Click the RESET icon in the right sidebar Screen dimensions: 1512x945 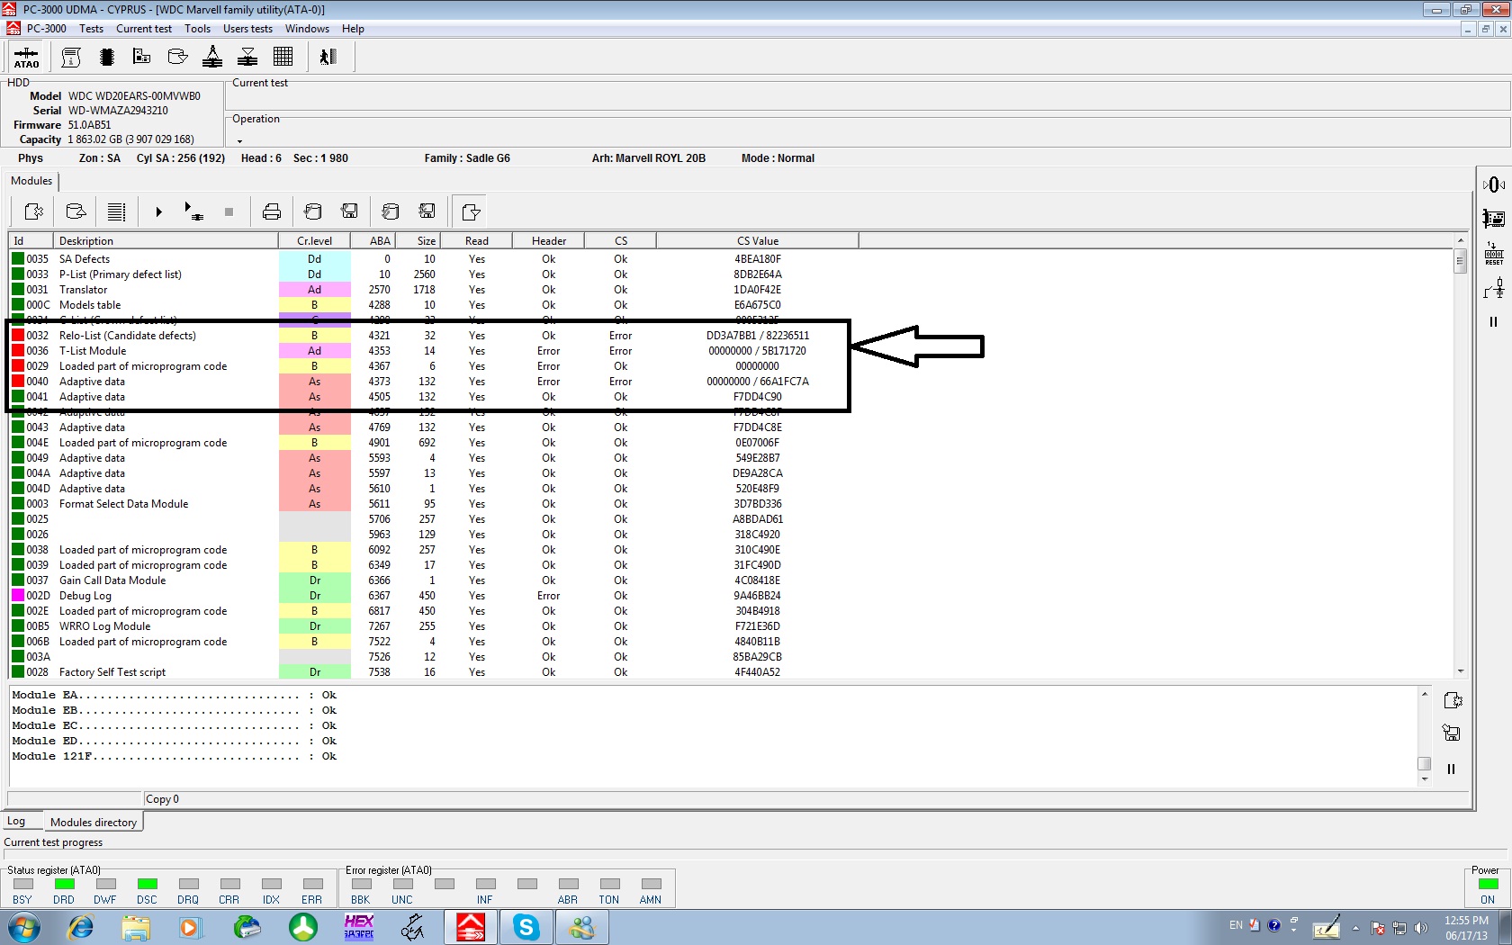1494,253
